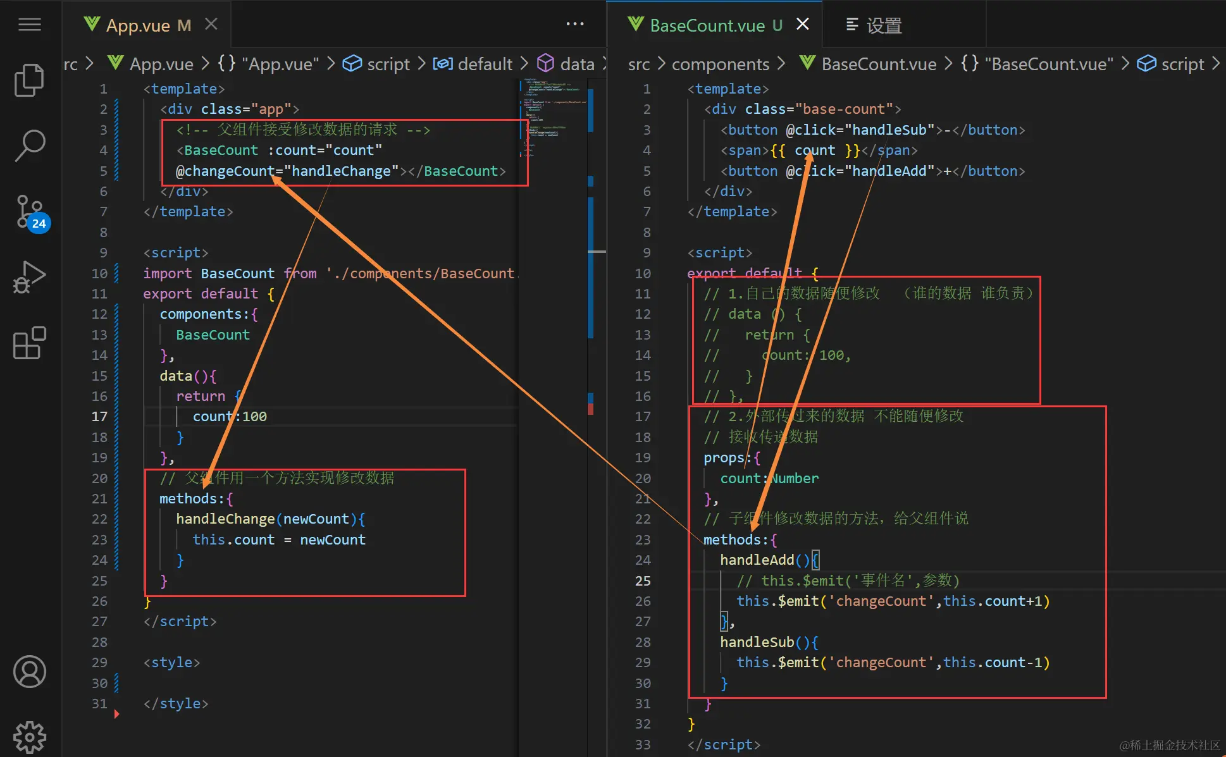This screenshot has width=1226, height=757.
Task: Open the Accounts menu icon
Action: click(x=30, y=672)
